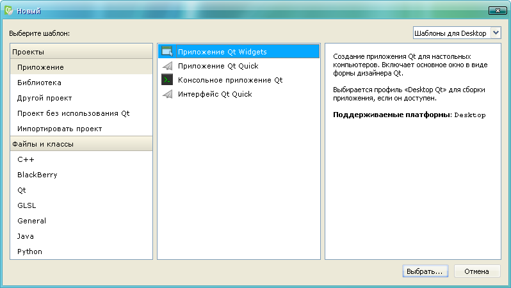The image size is (511, 288).
Task: Close the 'Новый' dialog window
Action: 498,10
